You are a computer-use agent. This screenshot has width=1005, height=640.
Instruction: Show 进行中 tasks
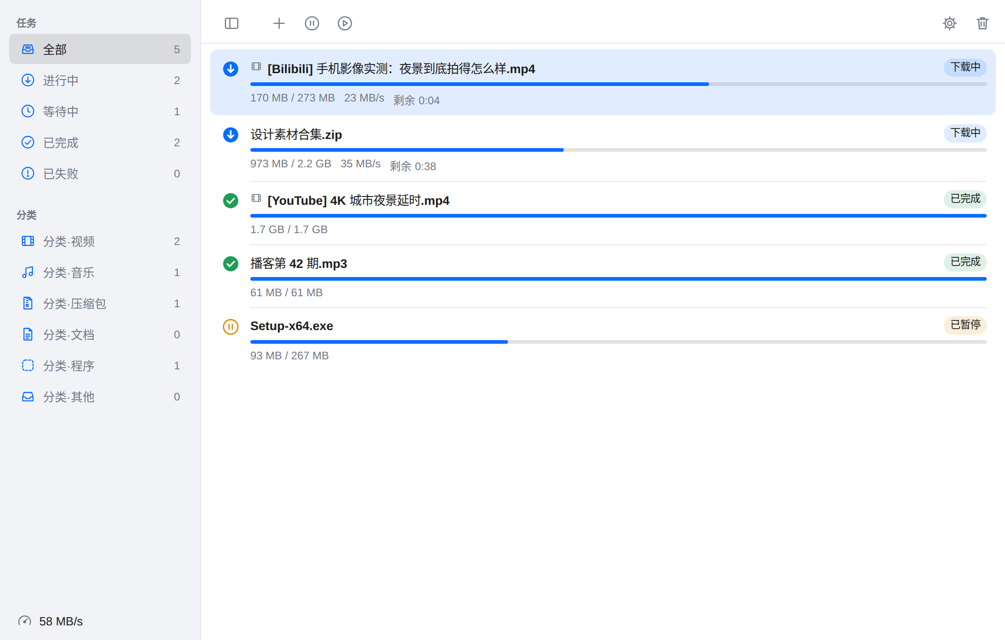[100, 80]
